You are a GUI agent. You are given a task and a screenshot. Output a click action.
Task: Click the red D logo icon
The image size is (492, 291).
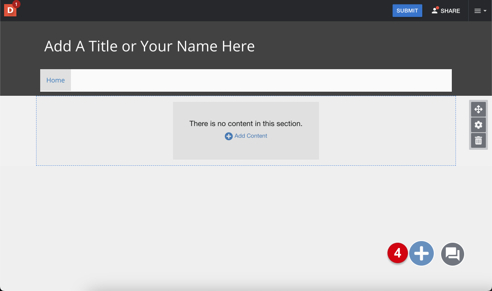[10, 10]
